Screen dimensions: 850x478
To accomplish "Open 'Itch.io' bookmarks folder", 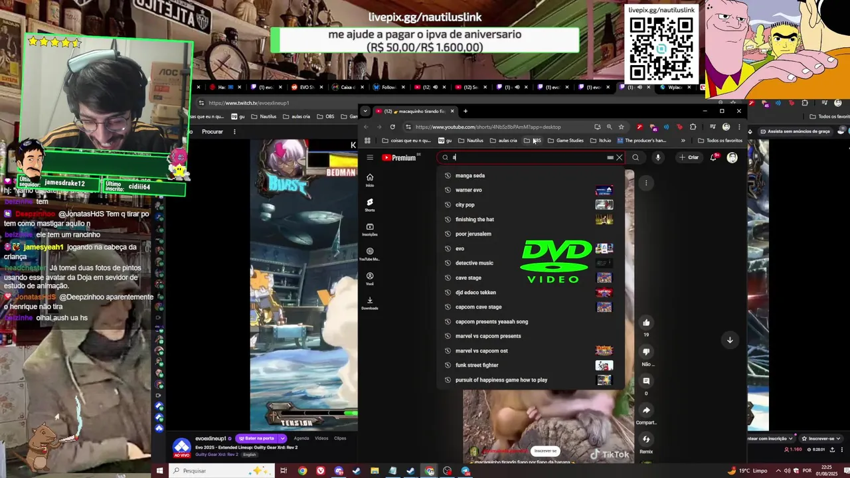I will tap(600, 140).
